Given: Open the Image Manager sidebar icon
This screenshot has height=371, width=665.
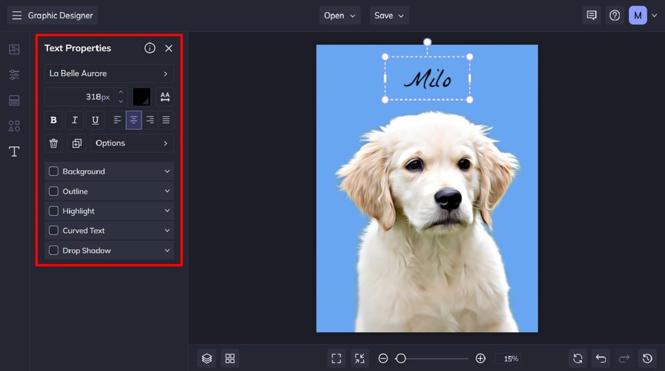Looking at the screenshot, I should [14, 49].
